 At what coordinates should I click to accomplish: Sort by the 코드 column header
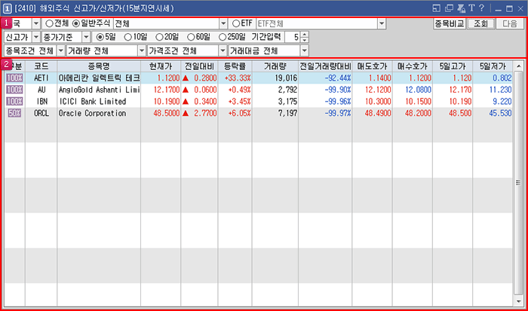[41, 66]
